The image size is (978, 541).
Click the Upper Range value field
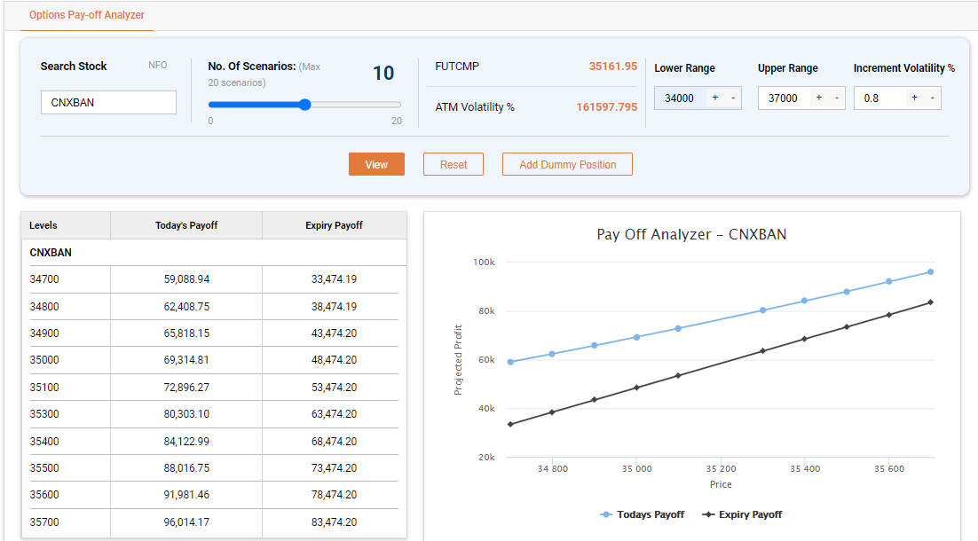tap(782, 98)
